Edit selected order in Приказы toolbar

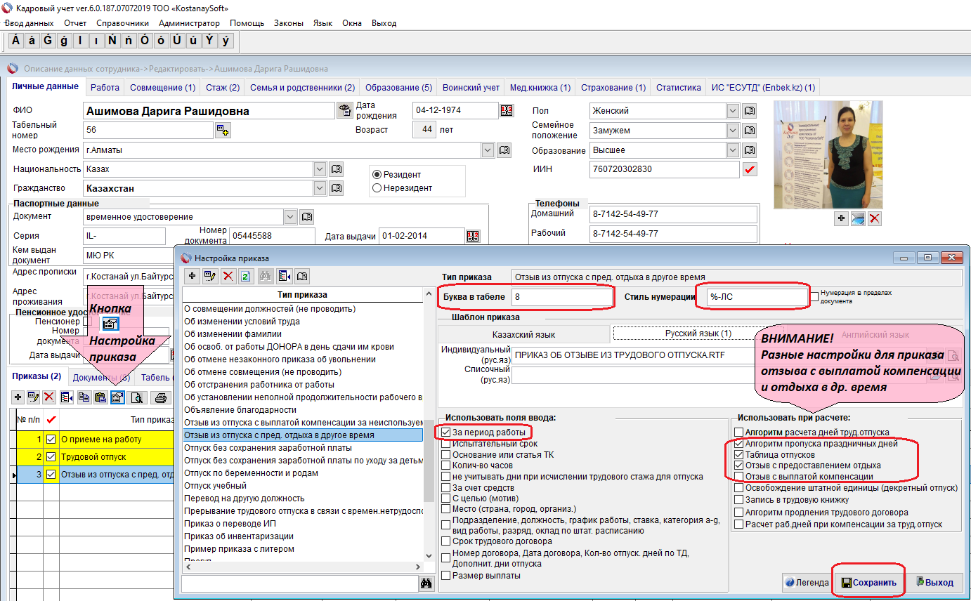point(33,397)
